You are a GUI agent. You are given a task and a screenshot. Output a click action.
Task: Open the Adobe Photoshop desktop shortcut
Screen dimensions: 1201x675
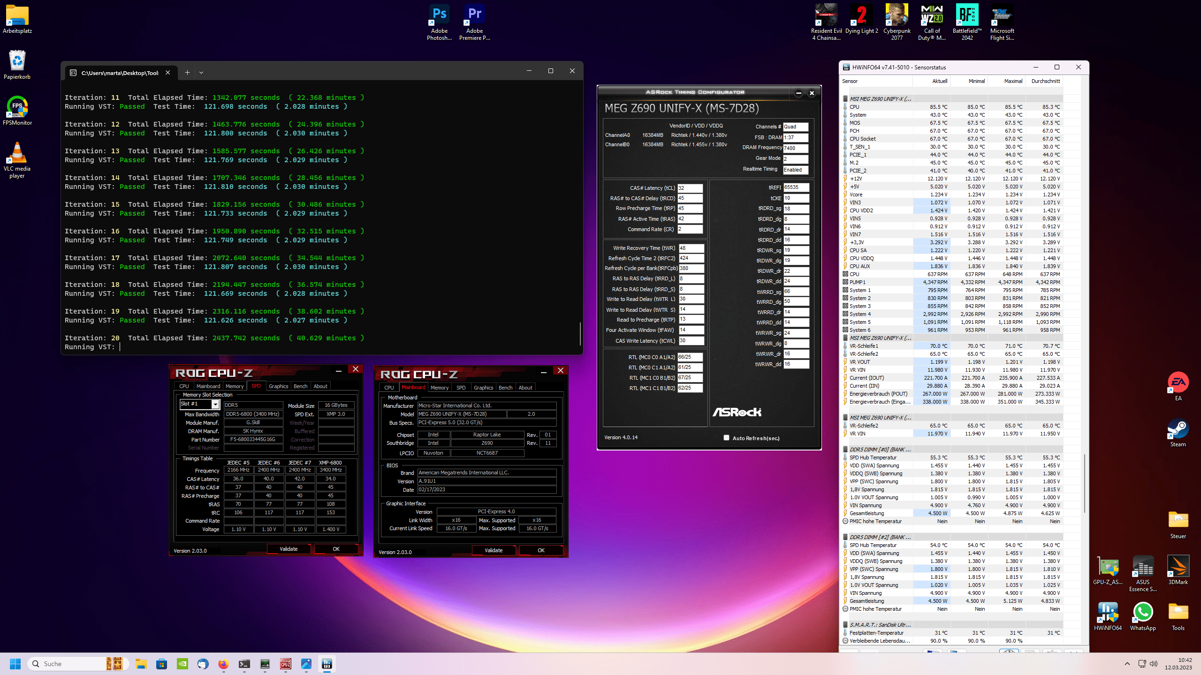pyautogui.click(x=439, y=22)
